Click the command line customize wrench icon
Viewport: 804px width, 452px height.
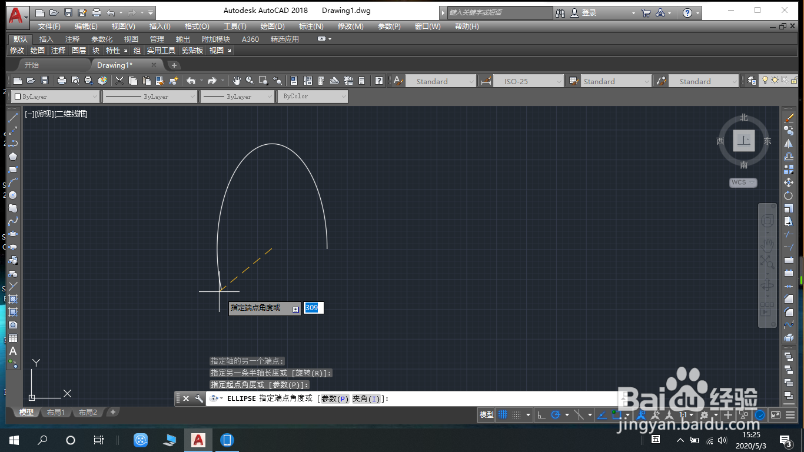pyautogui.click(x=199, y=398)
